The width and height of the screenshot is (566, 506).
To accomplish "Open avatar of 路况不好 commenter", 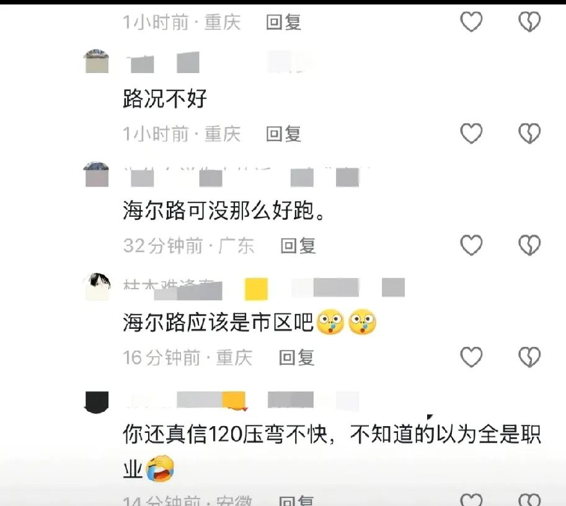I will click(96, 61).
